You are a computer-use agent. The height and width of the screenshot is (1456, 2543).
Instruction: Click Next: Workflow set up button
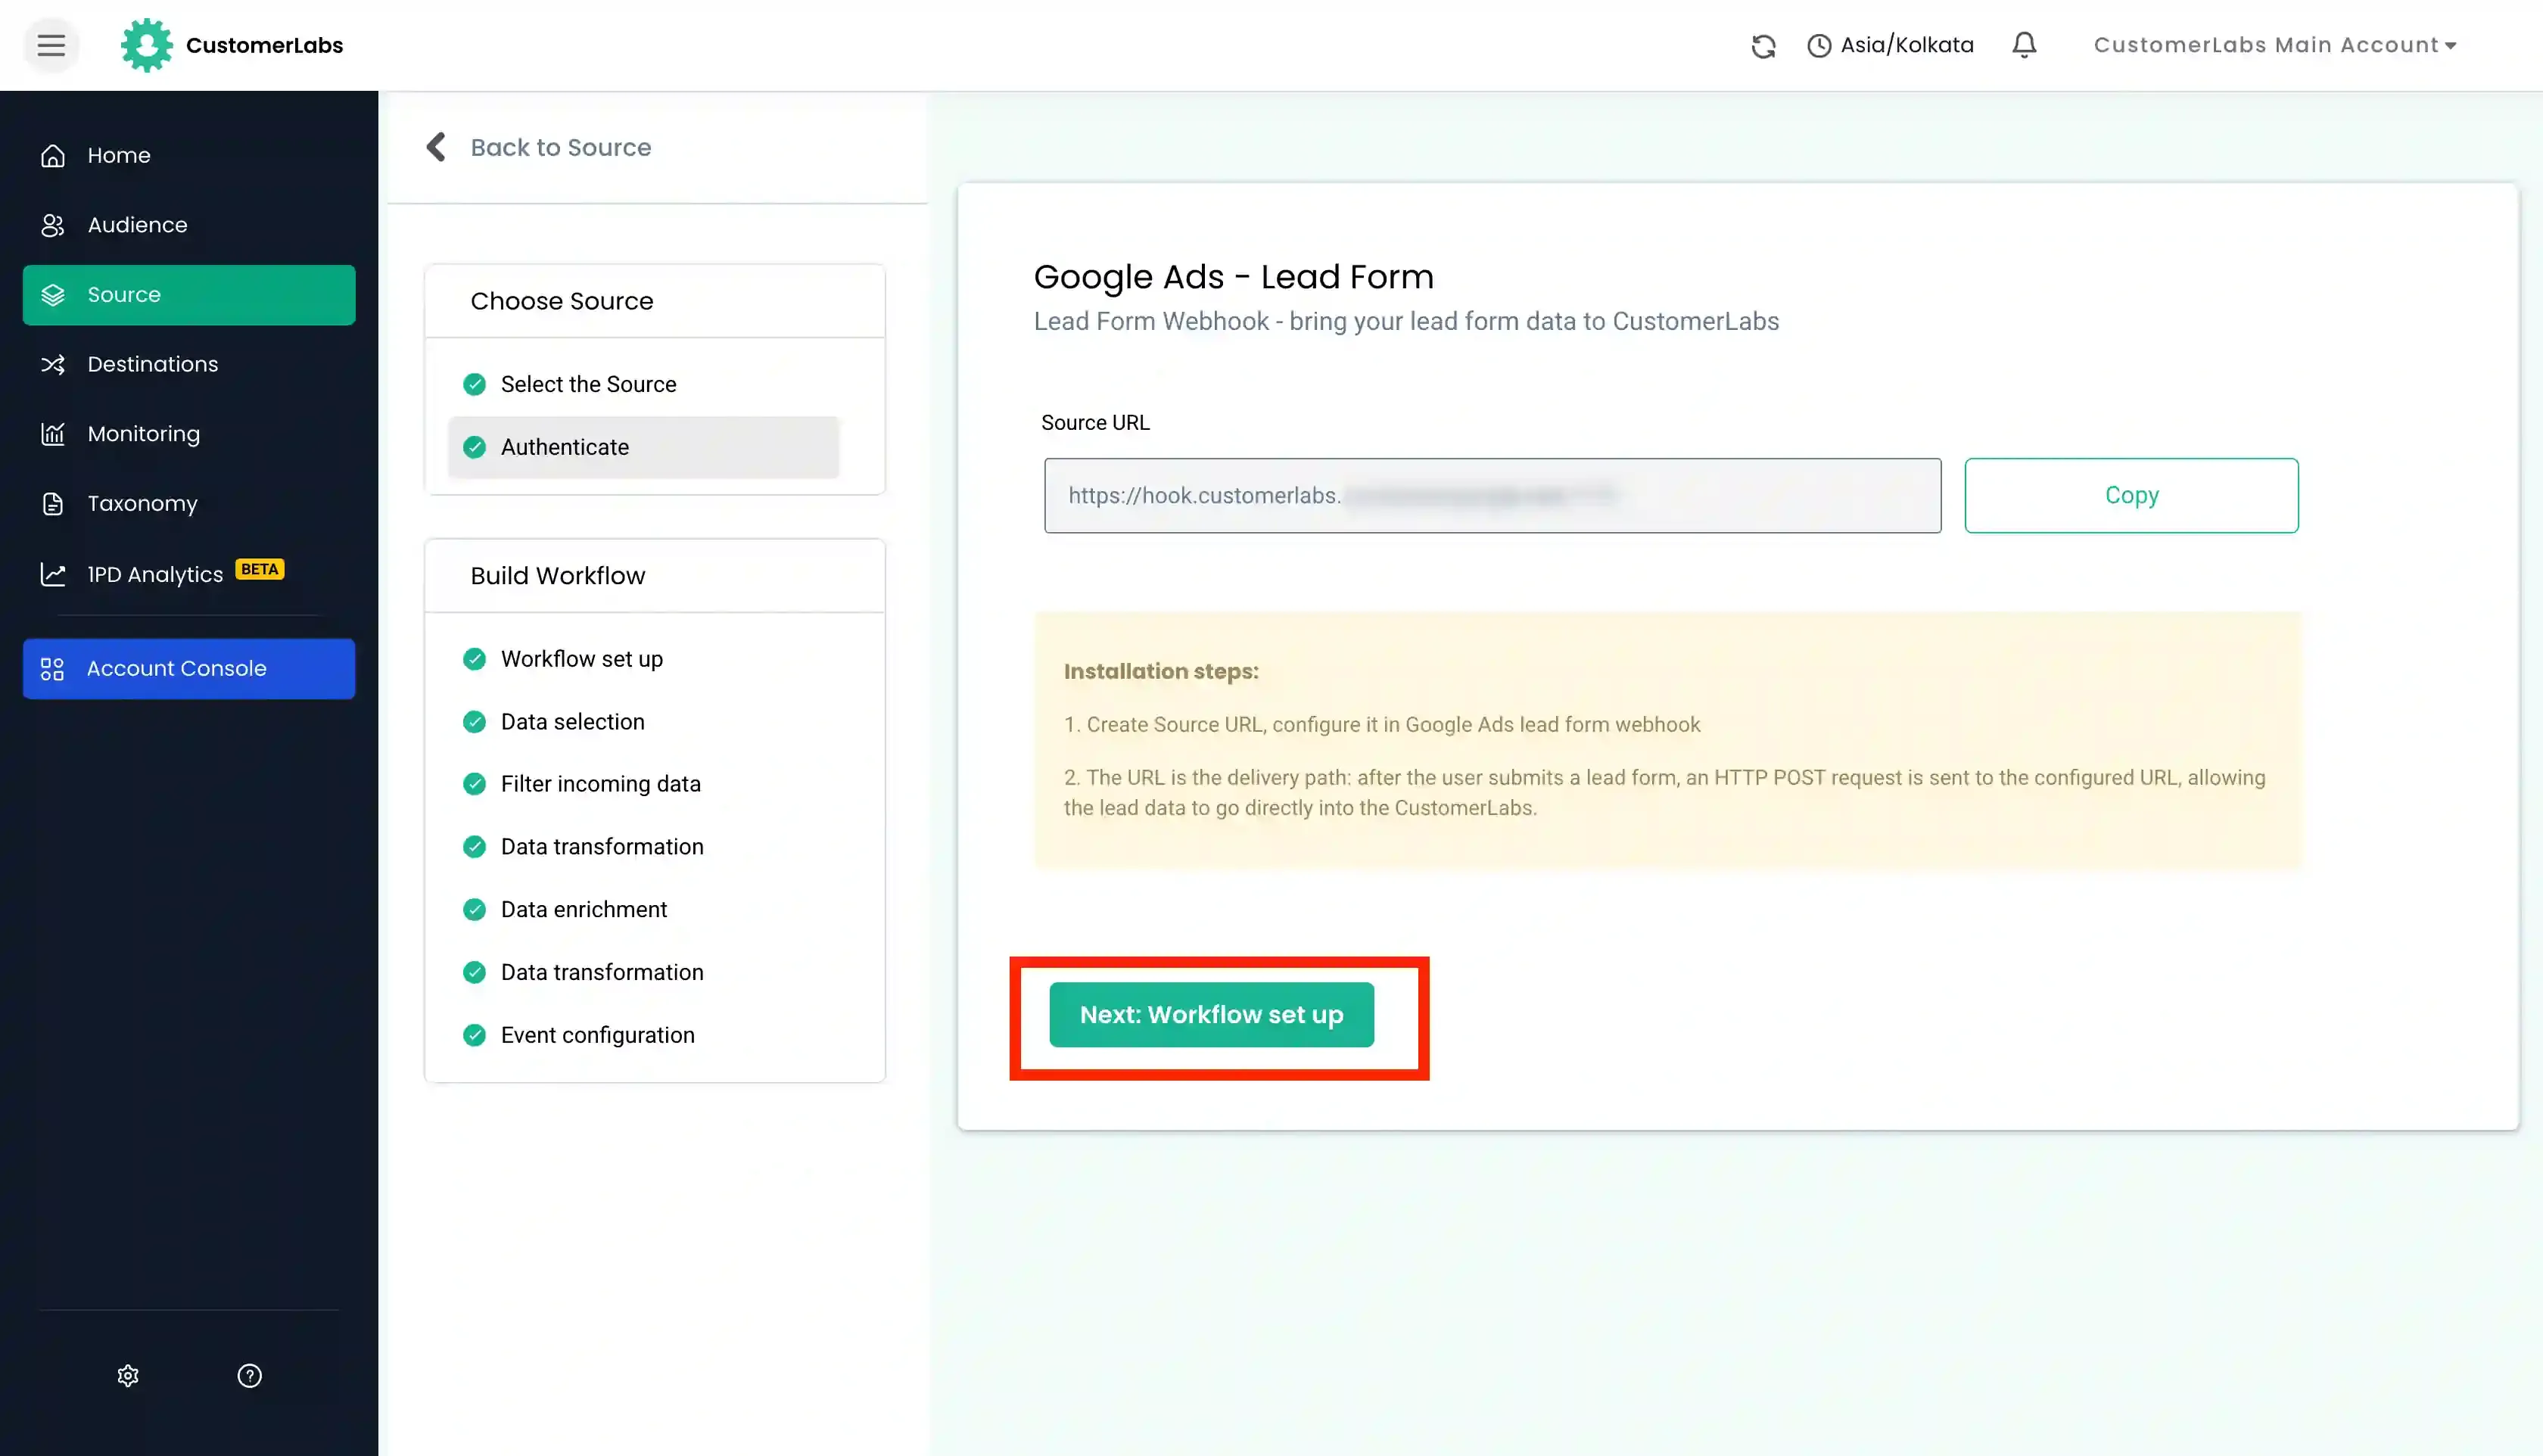click(1211, 1015)
